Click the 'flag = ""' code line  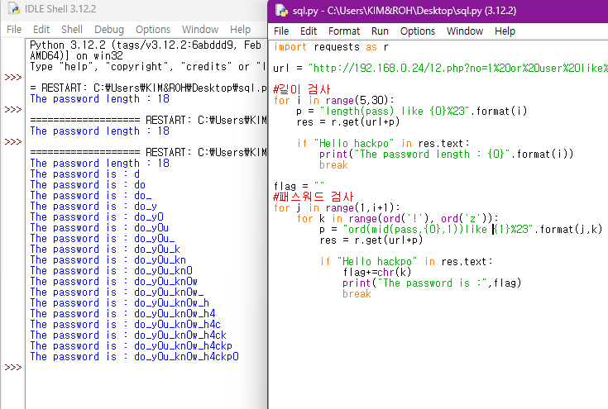299,186
